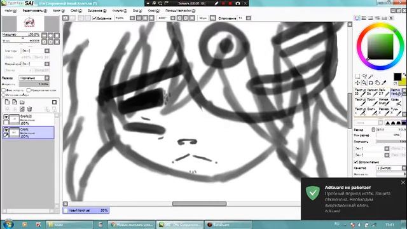Click the swap foreground background colors arrow
The width and height of the screenshot is (407, 229).
coord(404,74)
